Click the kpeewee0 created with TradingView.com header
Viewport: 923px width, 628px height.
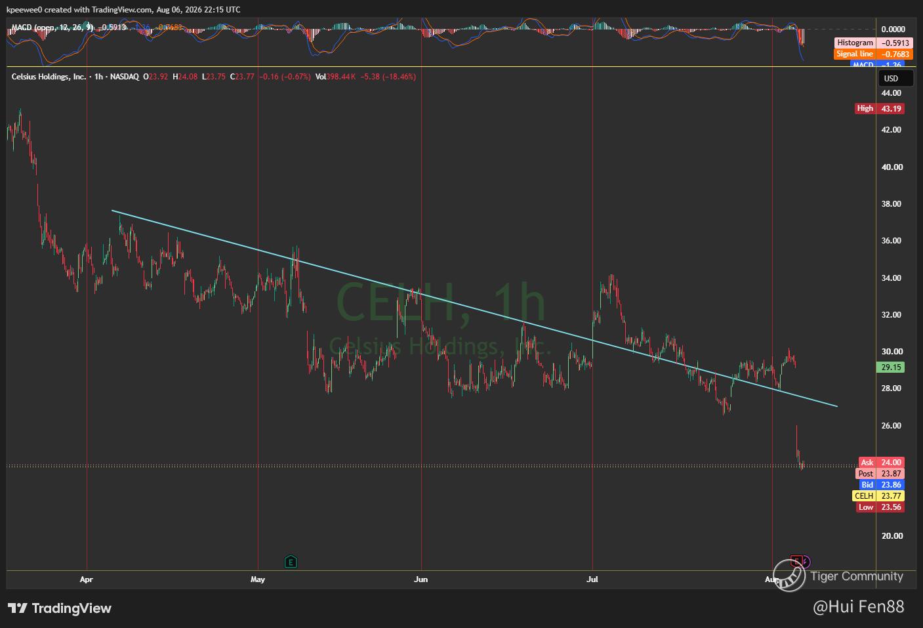coord(123,10)
